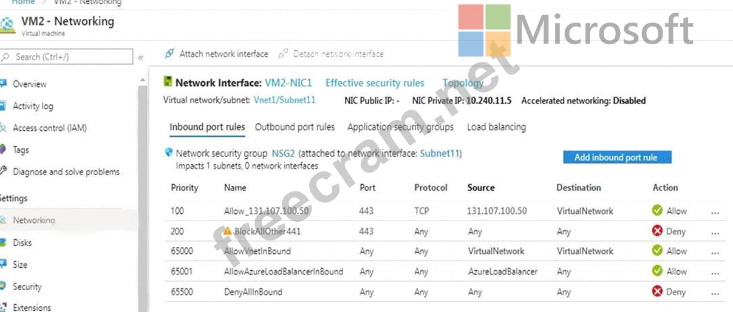Image resolution: width=733 pixels, height=312 pixels.
Task: Open more options for BlockAllOther441 rule
Action: point(715,231)
